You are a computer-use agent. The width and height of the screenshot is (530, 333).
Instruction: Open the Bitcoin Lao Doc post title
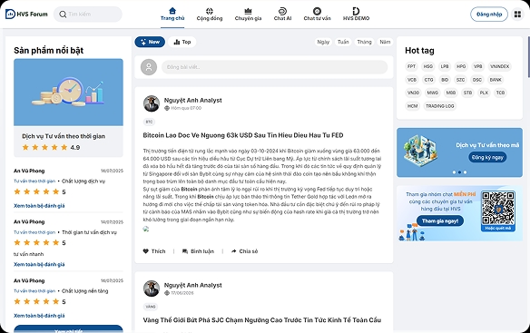pyautogui.click(x=243, y=135)
